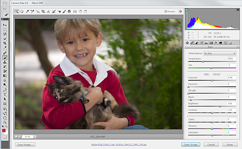Viewport: 242px width, 149px height.
Task: Open the HSL / Grayscale tab
Action: click(202, 43)
